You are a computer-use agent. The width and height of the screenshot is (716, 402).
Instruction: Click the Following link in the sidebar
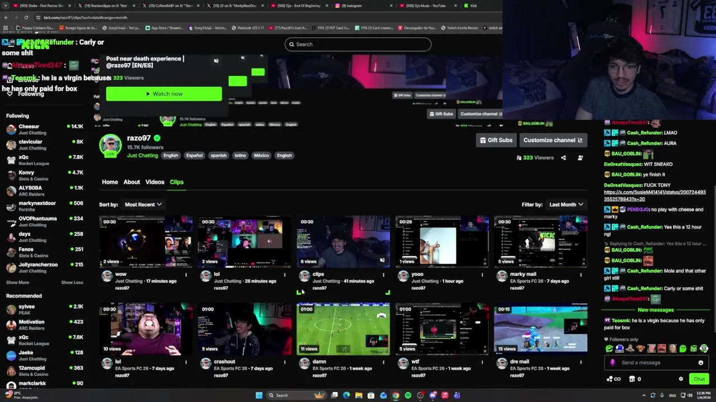(x=31, y=94)
